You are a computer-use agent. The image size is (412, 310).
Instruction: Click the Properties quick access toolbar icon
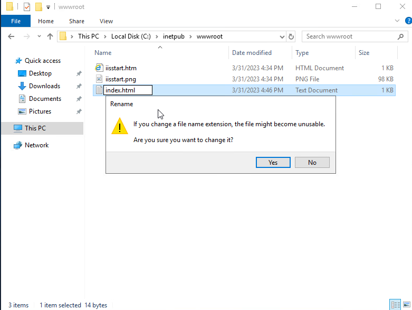coord(27,6)
